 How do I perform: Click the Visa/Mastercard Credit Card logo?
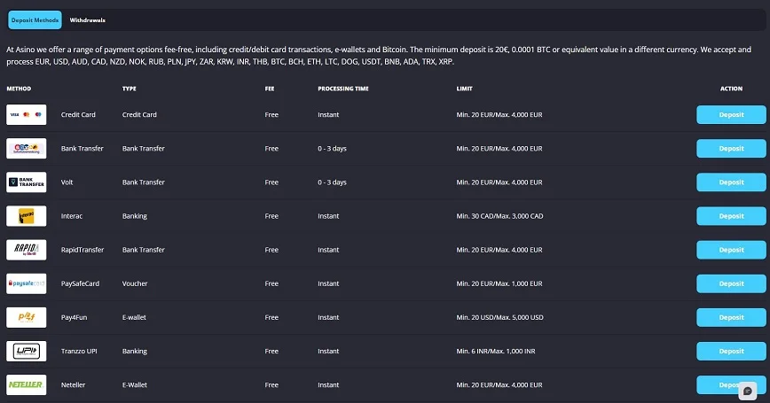point(27,115)
